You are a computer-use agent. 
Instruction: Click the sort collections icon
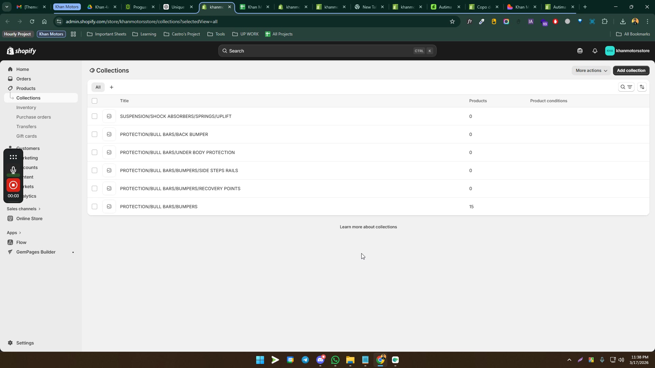click(642, 87)
